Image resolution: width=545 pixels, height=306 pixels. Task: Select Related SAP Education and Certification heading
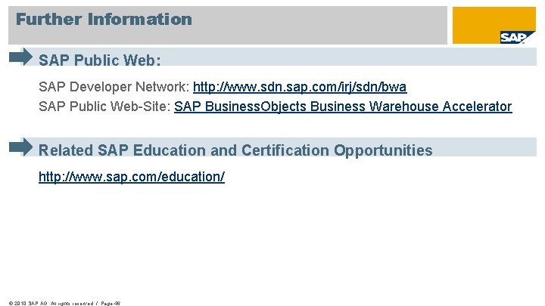tap(235, 150)
